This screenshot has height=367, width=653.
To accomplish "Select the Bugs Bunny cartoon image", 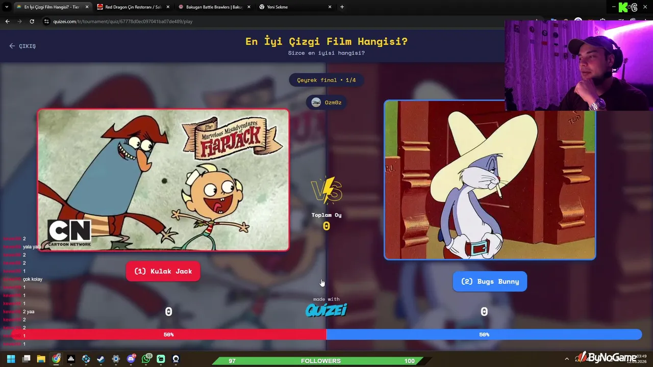I will coord(490,180).
